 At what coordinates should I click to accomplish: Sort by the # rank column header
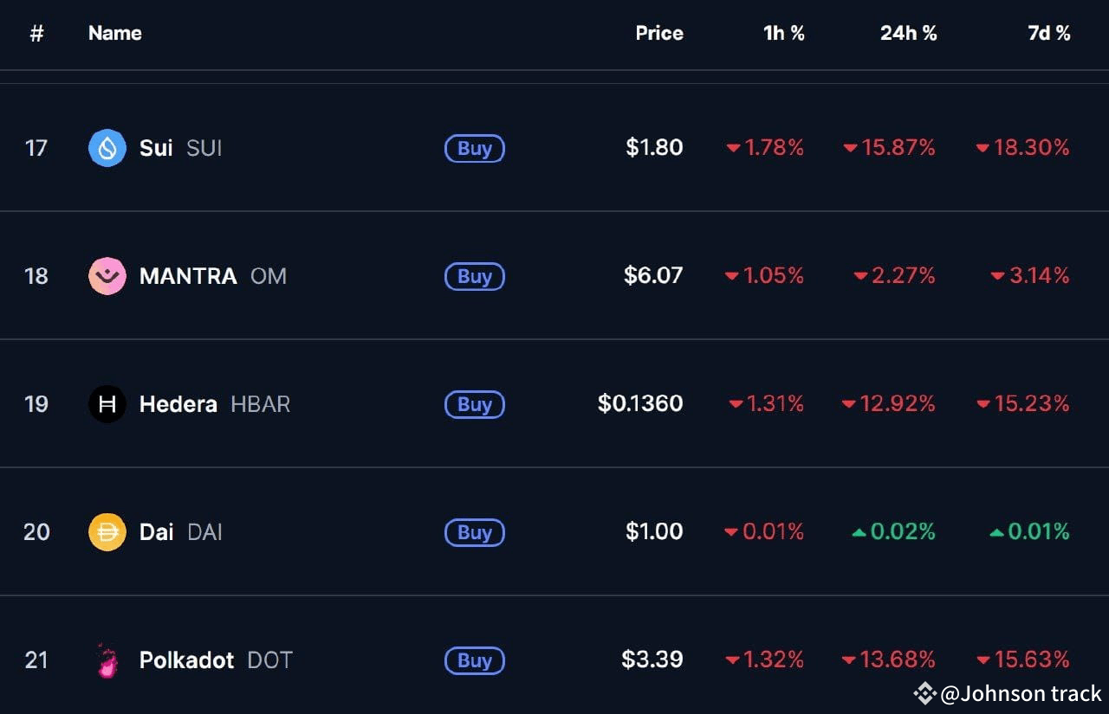(36, 33)
